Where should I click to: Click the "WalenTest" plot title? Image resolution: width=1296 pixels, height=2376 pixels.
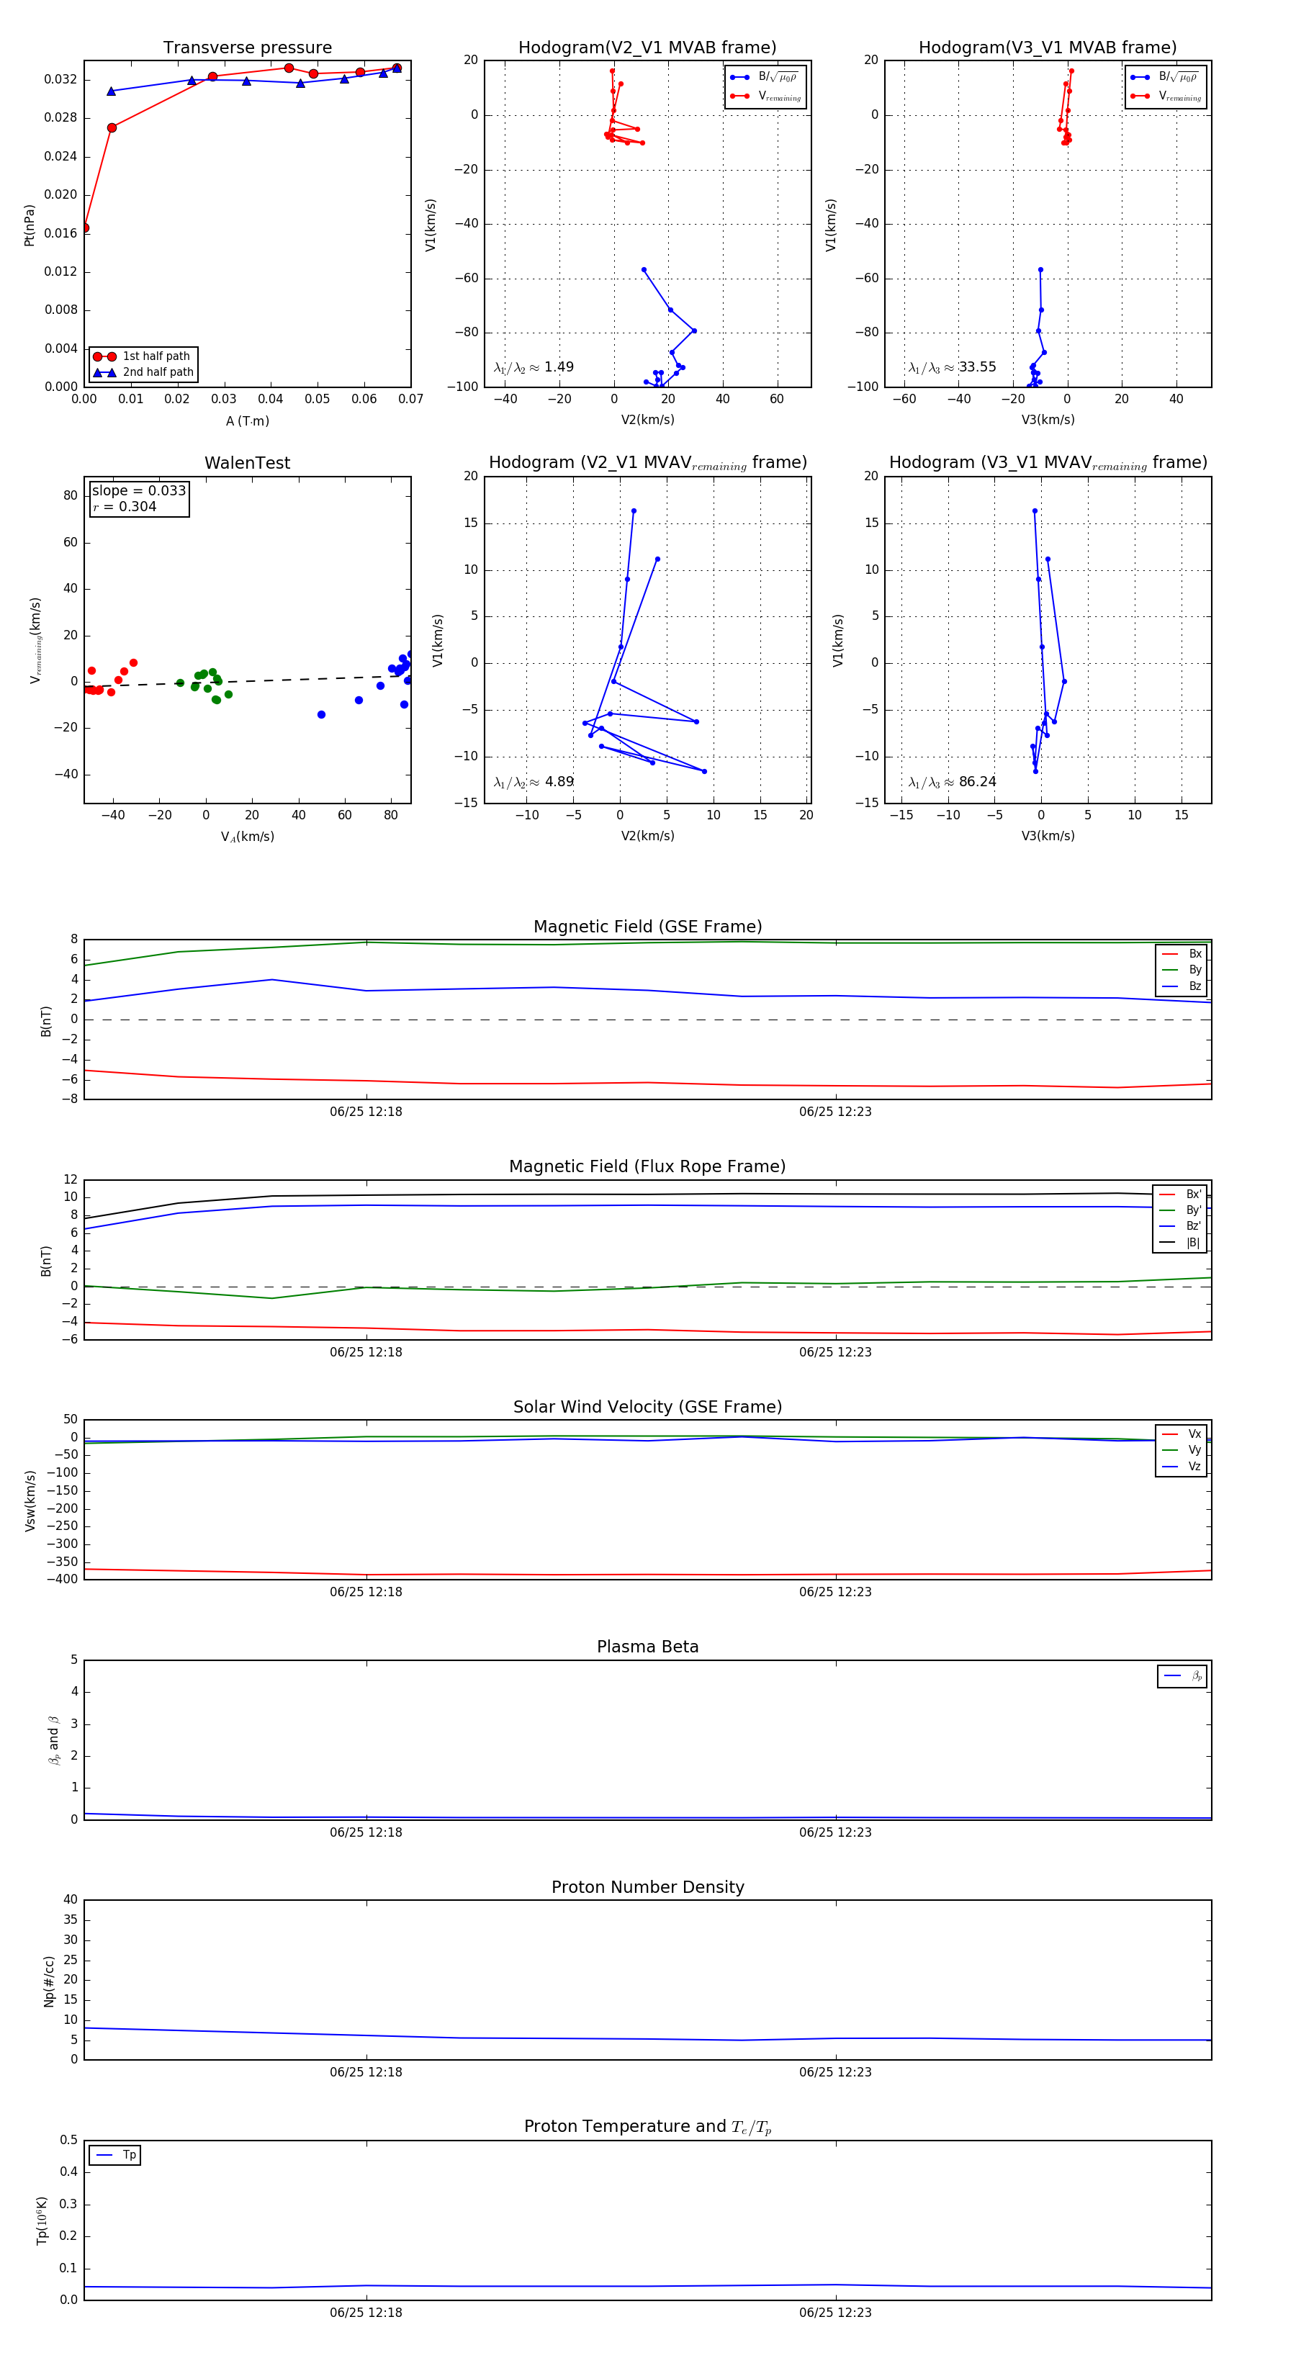click(x=247, y=463)
